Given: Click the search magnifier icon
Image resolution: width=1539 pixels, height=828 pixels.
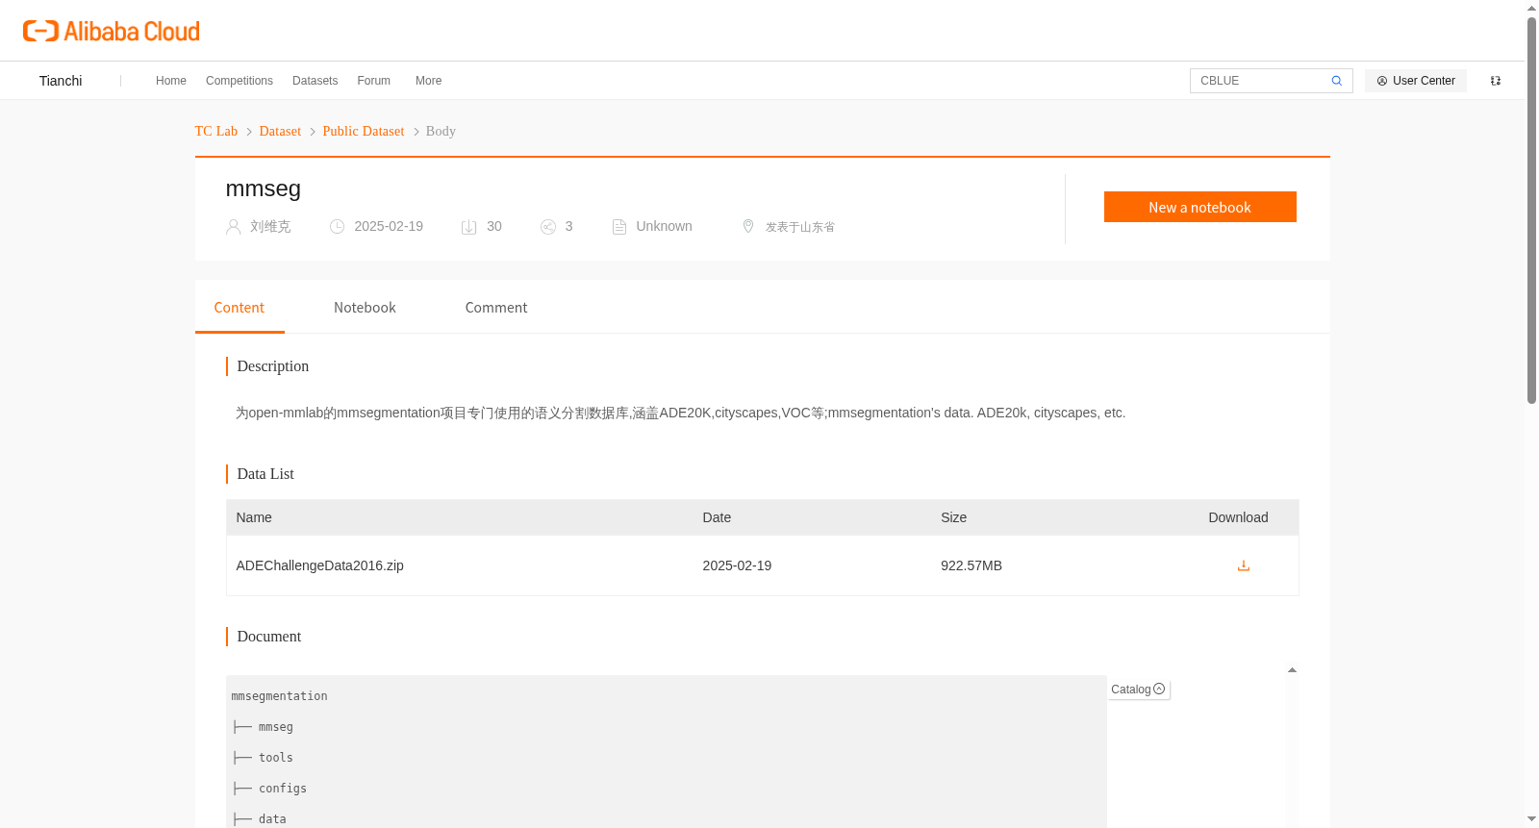Looking at the screenshot, I should tap(1336, 81).
